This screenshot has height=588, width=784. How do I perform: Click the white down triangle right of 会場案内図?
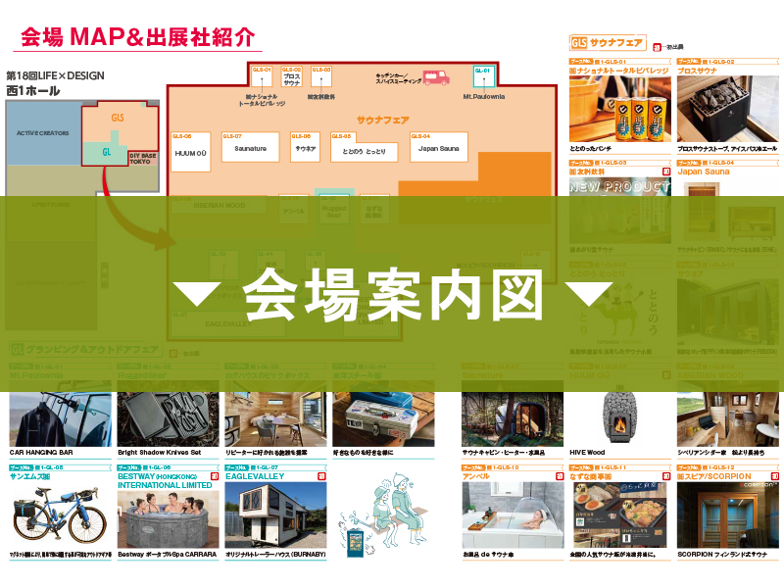point(589,295)
